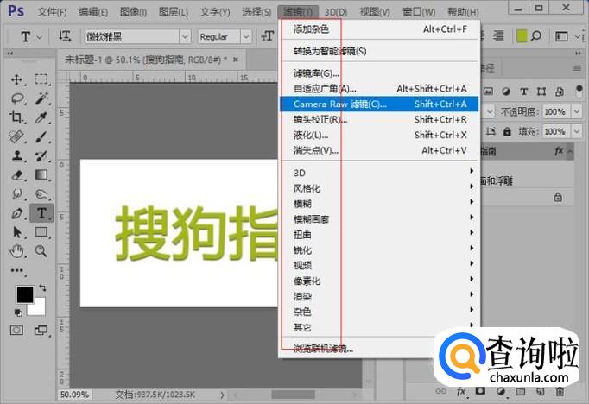Select the Pen tool
The image size is (589, 404).
[x=17, y=213]
